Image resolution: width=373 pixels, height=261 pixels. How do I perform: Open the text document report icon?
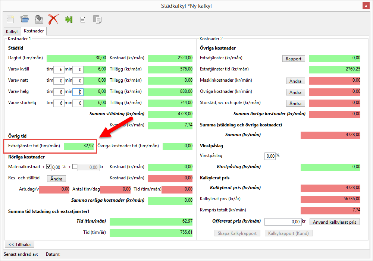pos(83,19)
